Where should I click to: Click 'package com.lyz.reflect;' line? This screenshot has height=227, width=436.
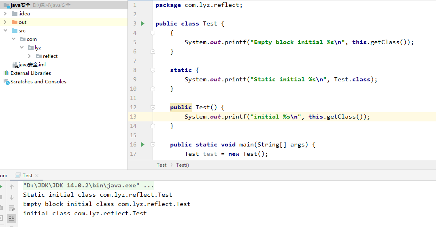[x=199, y=5]
